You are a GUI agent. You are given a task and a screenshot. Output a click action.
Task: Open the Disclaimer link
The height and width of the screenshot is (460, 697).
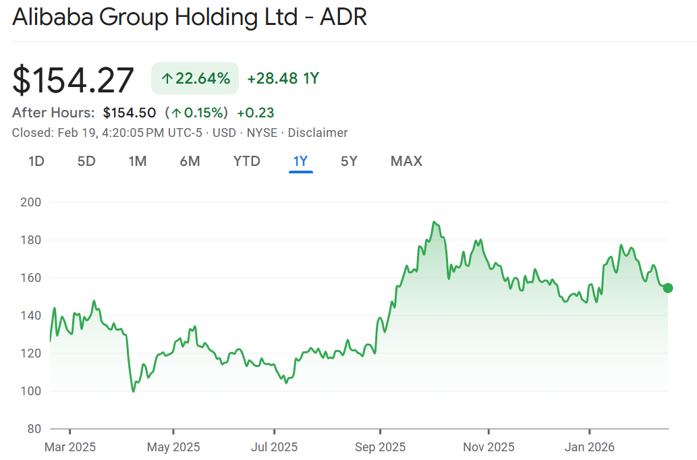coord(318,133)
